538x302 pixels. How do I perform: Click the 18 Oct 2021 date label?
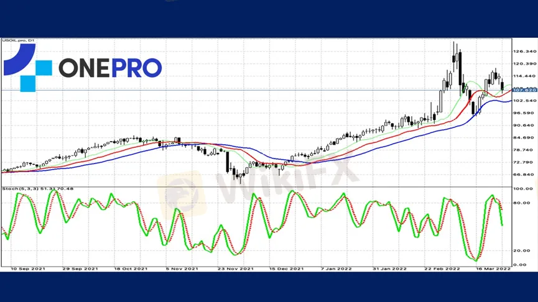[x=131, y=268]
